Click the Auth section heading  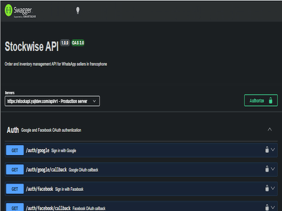[x=13, y=130]
